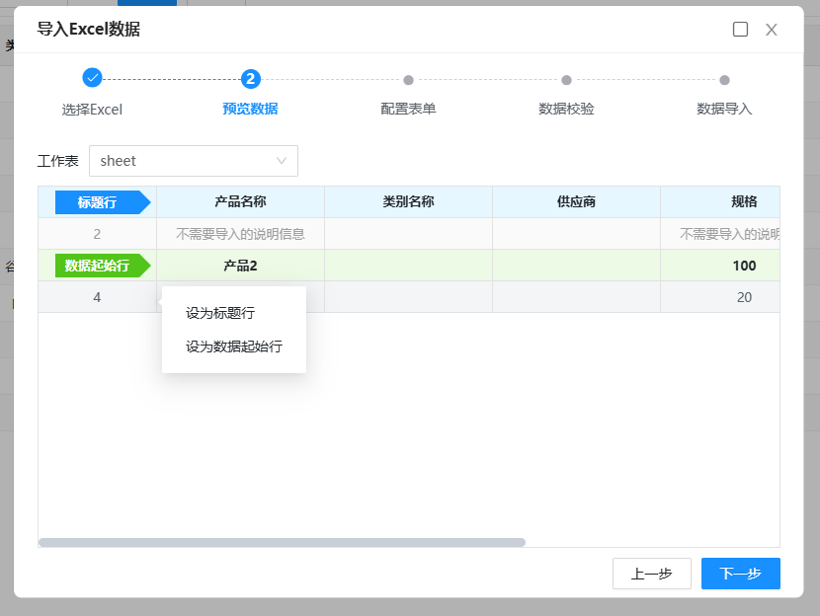820x616 pixels.
Task: Click the horizontal scrollbar under table
Action: tap(282, 542)
